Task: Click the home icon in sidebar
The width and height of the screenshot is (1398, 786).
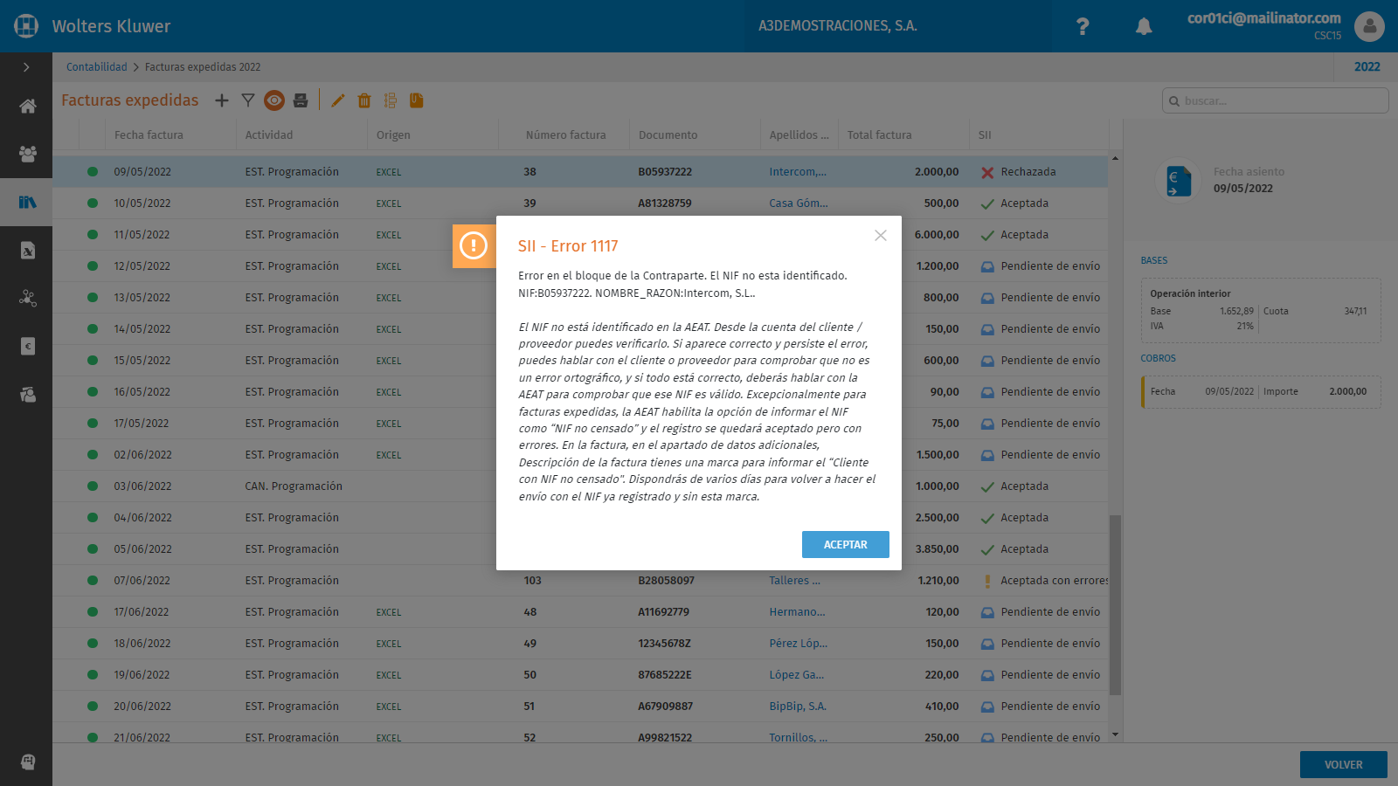Action: point(27,107)
